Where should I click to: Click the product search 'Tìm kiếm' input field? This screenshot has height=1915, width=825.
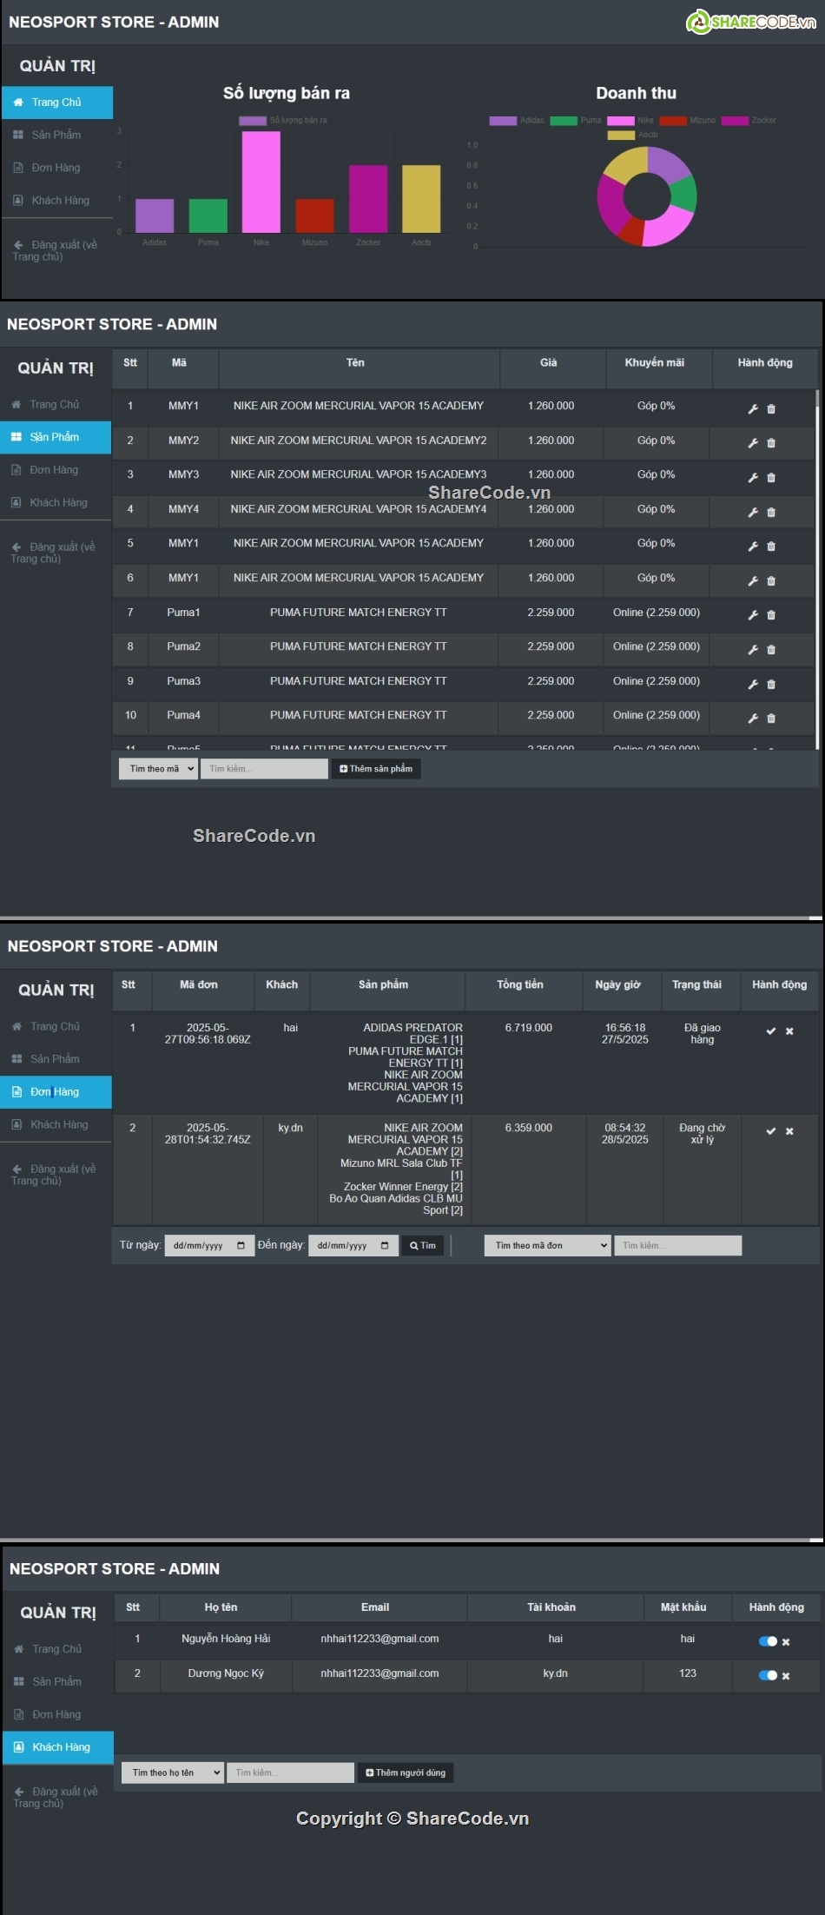click(x=264, y=769)
